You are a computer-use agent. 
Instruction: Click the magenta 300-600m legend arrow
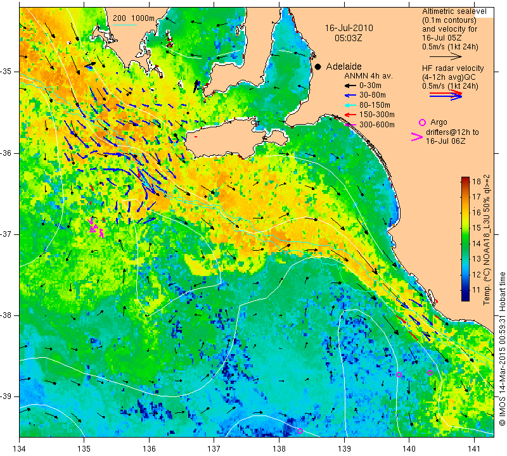point(350,124)
